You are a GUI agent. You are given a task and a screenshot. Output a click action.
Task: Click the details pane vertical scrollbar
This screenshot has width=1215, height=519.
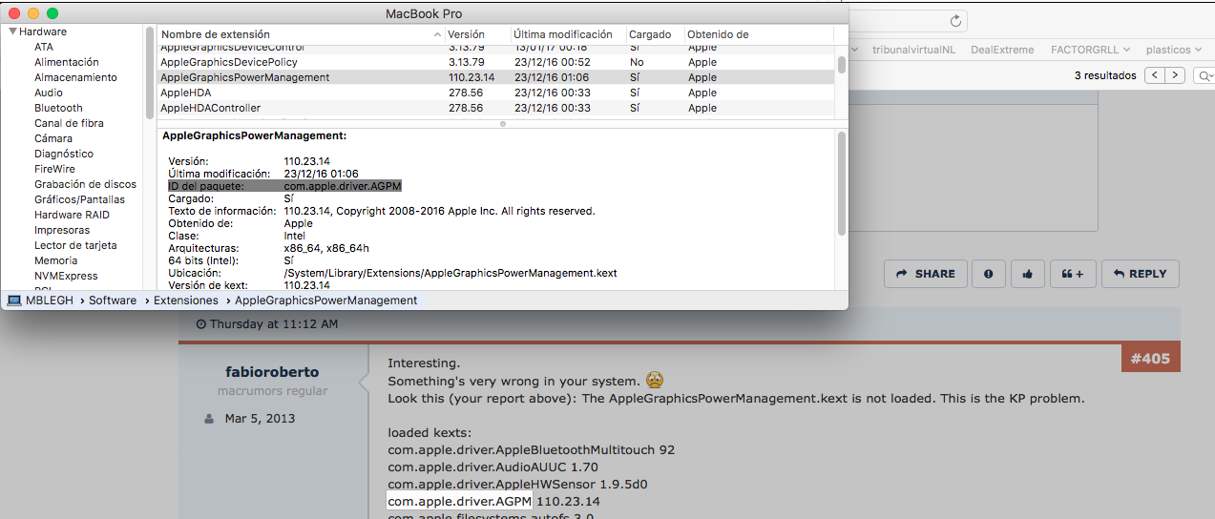841,183
